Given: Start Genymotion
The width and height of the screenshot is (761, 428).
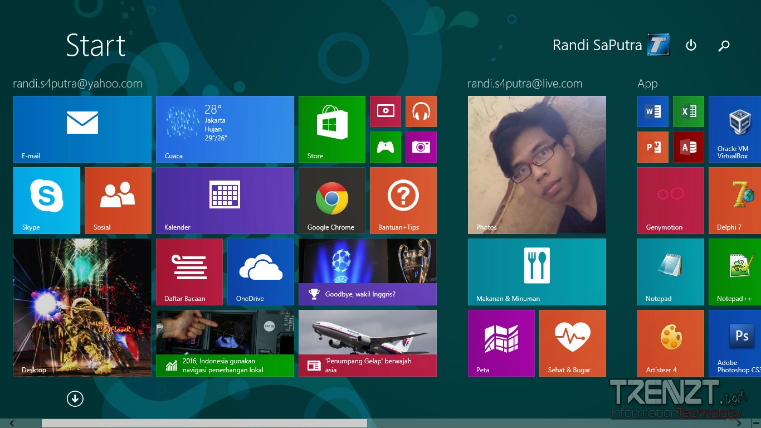Looking at the screenshot, I should 670,201.
